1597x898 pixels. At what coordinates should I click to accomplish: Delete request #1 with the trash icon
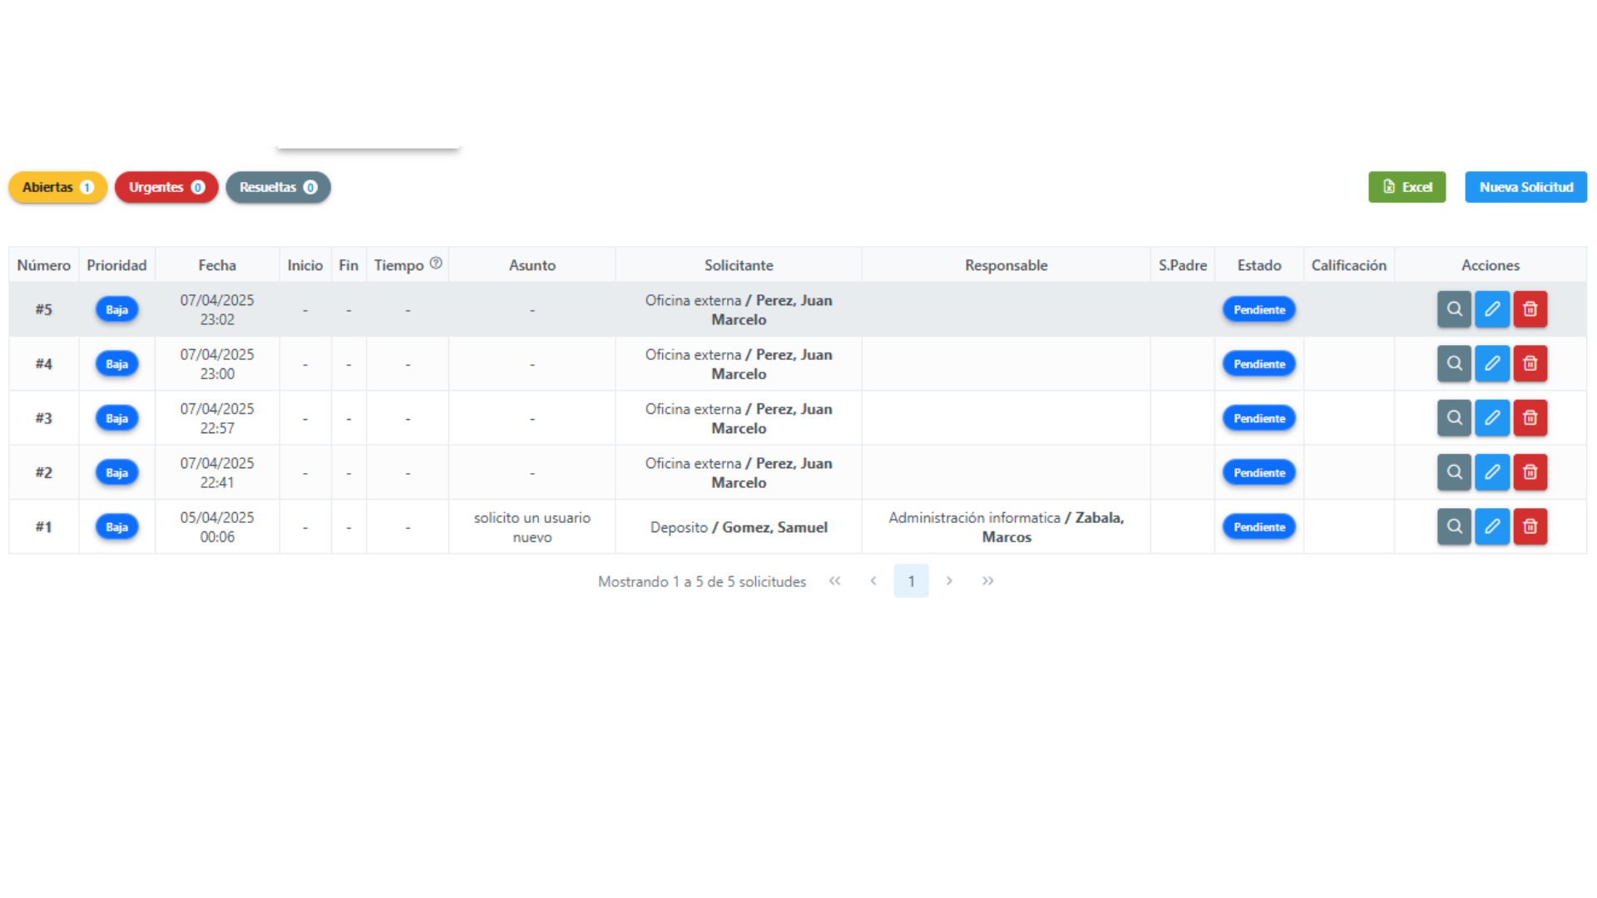click(1530, 526)
